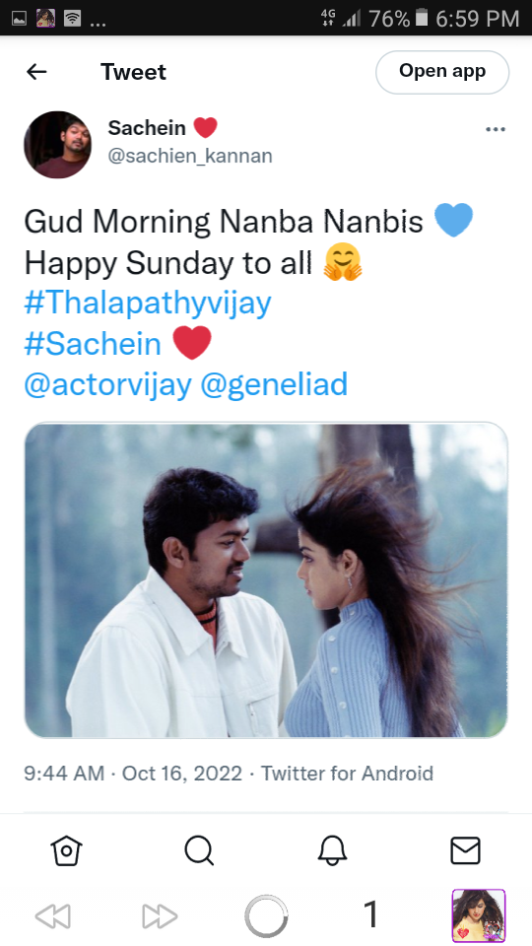Tap the Open app button
The height and width of the screenshot is (946, 532).
[442, 72]
